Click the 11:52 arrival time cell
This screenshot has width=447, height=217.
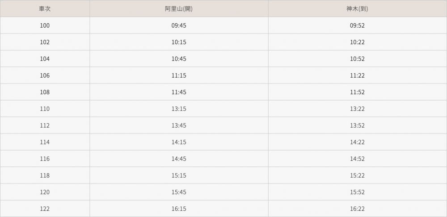[x=358, y=92]
